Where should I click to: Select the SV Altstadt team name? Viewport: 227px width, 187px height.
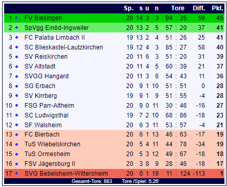click(x=40, y=66)
